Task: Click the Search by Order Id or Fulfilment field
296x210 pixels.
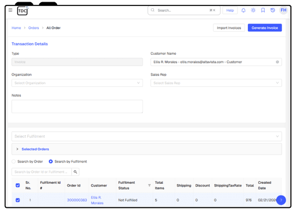Action: point(42,172)
